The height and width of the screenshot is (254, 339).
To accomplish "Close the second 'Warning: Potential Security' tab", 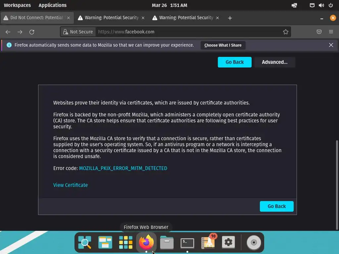I will 143,18.
